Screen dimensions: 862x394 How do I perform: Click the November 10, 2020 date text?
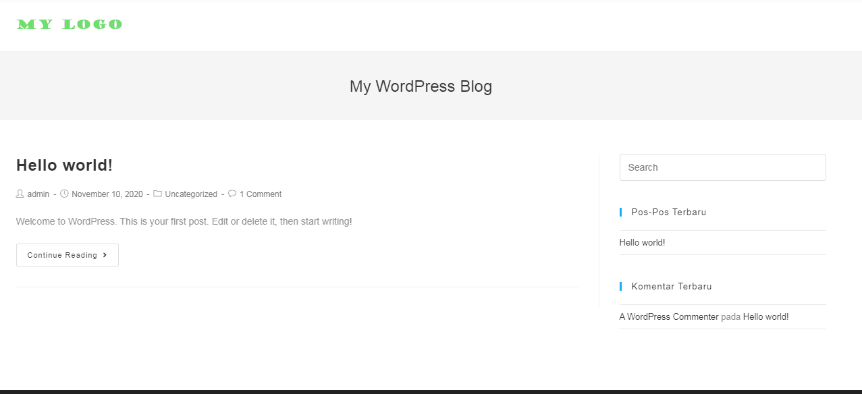pos(107,194)
